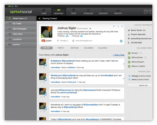Star the tweet replied to JillzBeanz
The height and width of the screenshot is (125, 157).
(41, 67)
